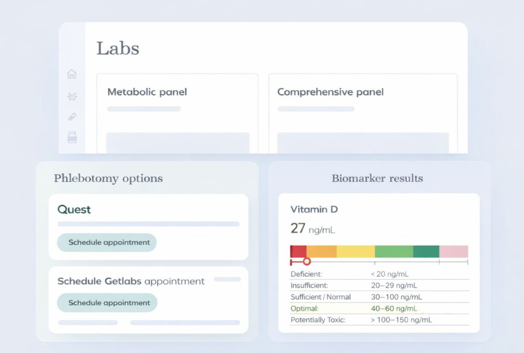
Task: Go to Home in the sidebar
Action: coord(72,74)
